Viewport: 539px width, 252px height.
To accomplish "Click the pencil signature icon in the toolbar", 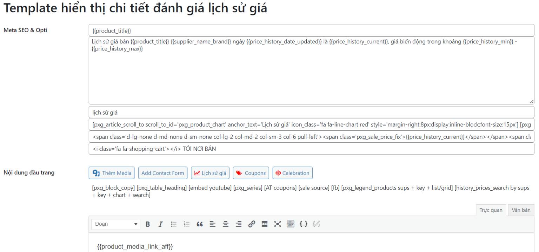I will click(316, 224).
